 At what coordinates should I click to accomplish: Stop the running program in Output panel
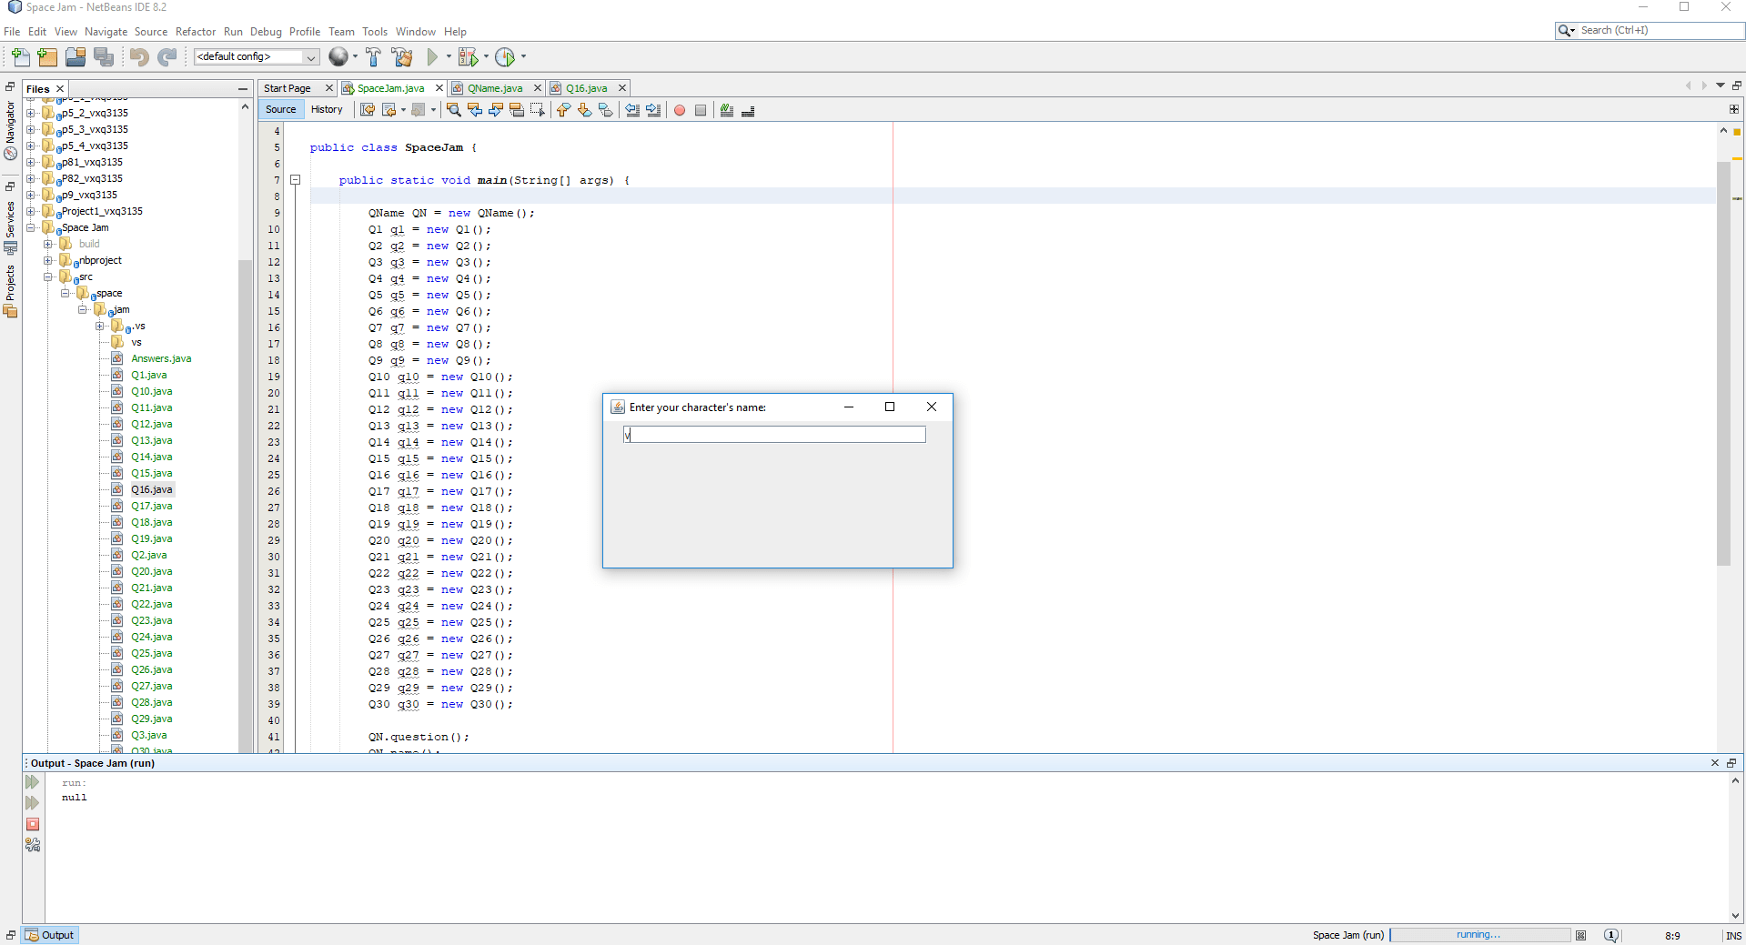click(x=33, y=824)
